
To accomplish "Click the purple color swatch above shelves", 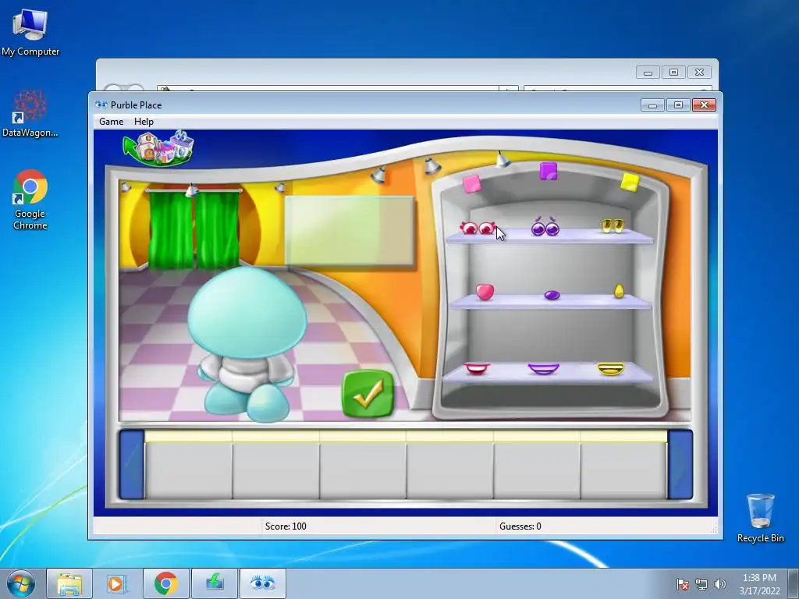I will point(549,171).
